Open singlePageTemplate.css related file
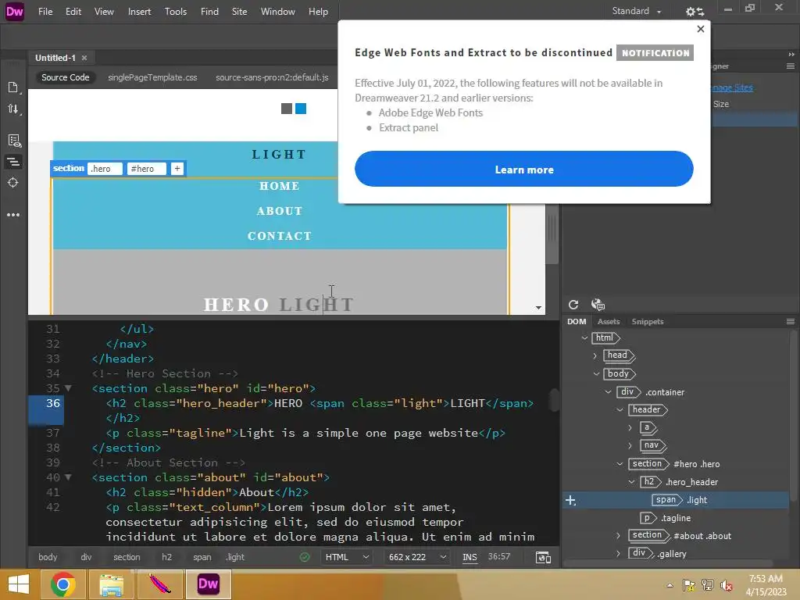Image resolution: width=800 pixels, height=600 pixels. [152, 77]
